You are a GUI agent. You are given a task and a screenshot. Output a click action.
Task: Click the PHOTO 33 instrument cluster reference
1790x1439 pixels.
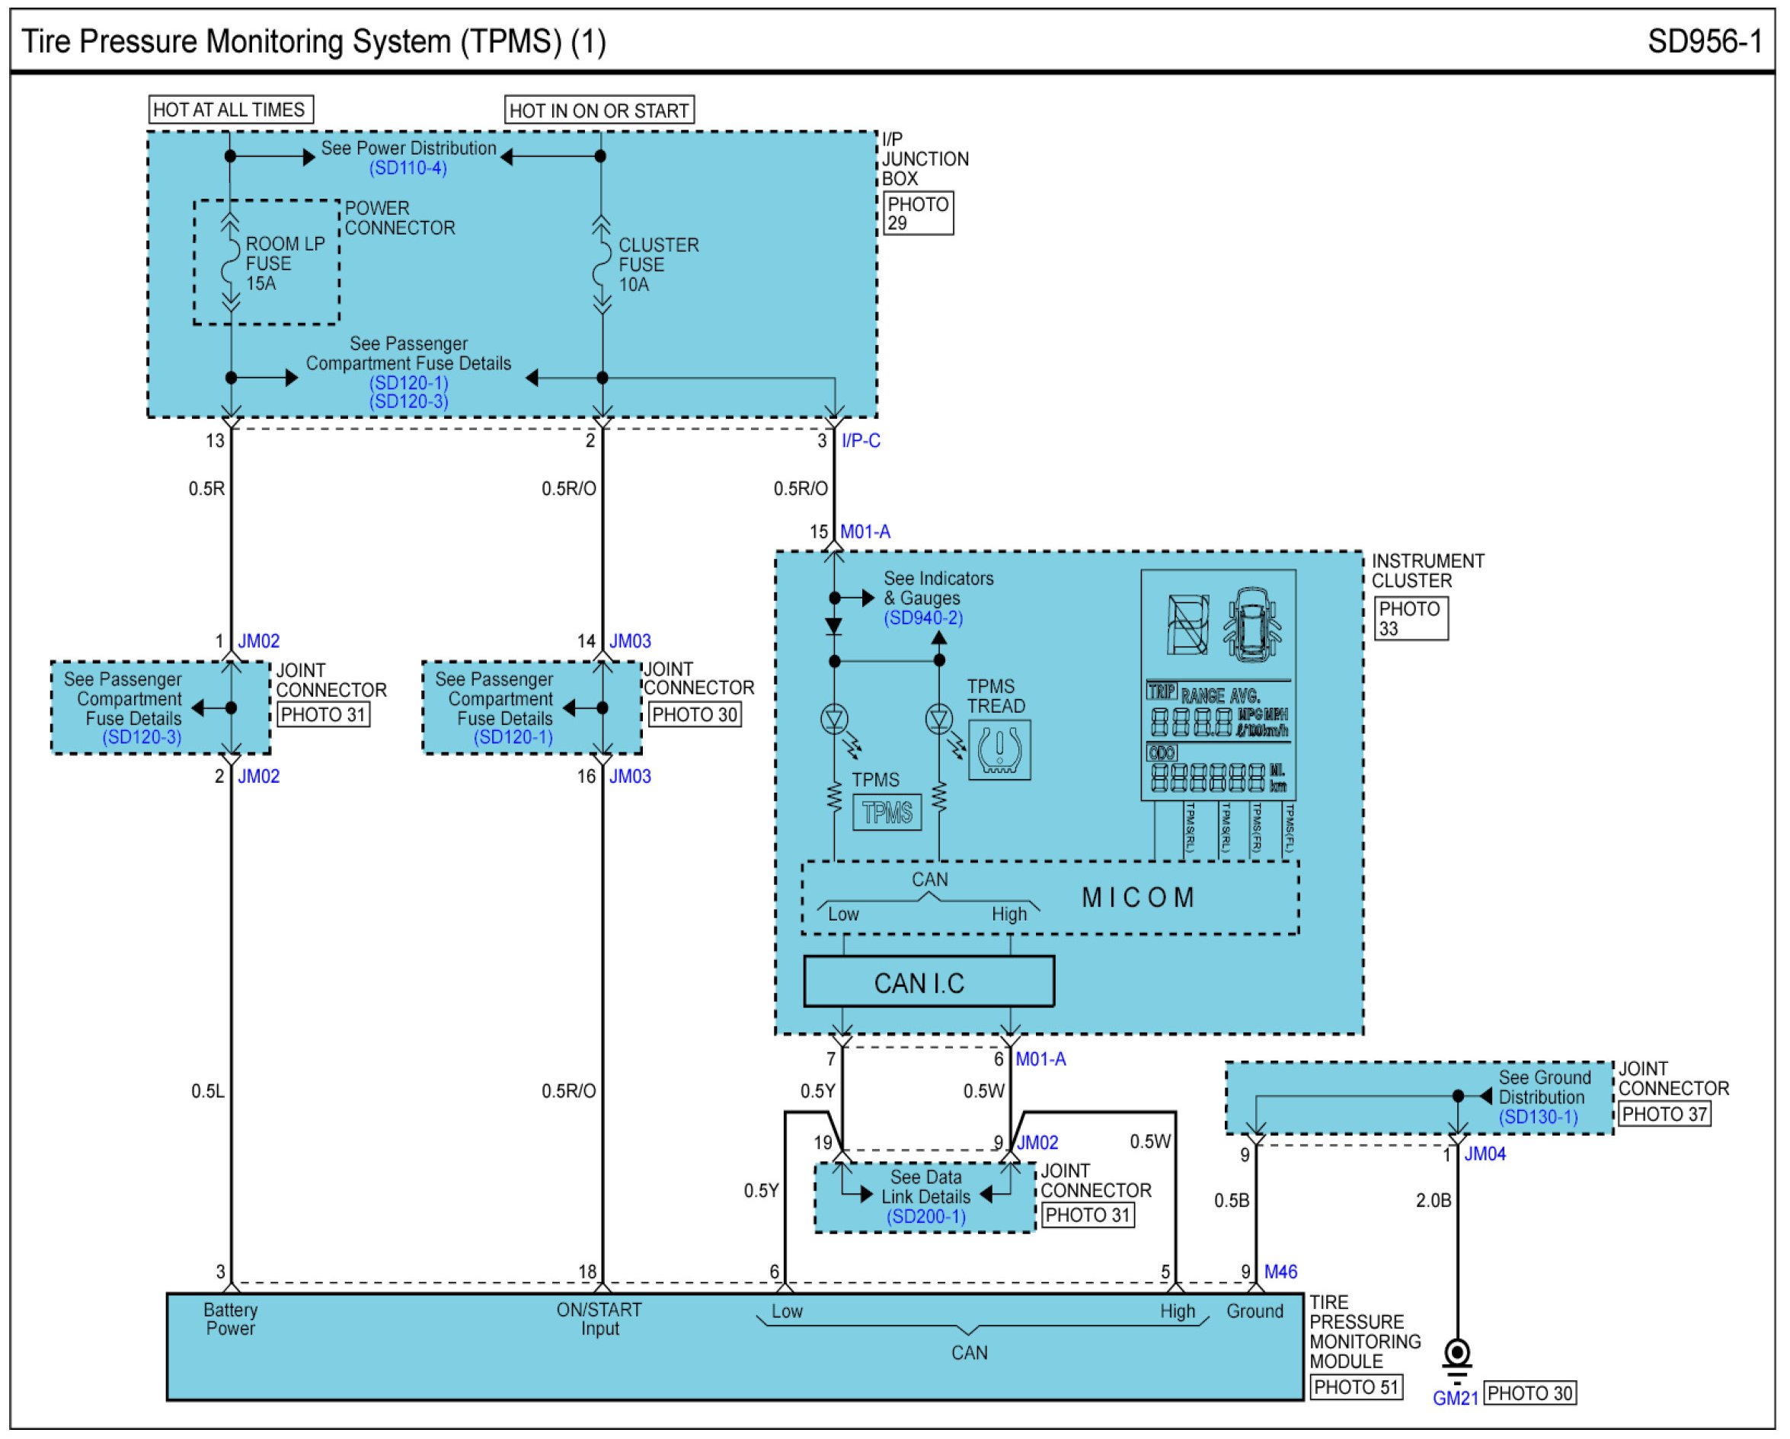coord(1410,618)
